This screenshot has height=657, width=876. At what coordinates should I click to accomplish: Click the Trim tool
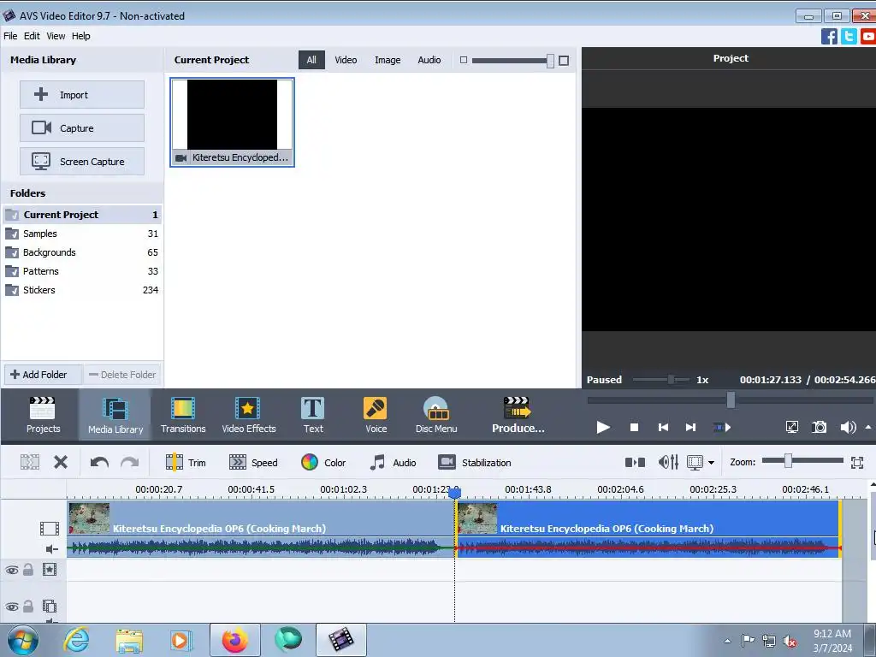186,463
